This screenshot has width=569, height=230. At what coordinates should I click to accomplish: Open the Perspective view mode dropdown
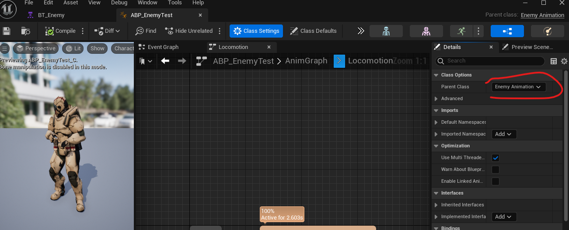click(36, 49)
